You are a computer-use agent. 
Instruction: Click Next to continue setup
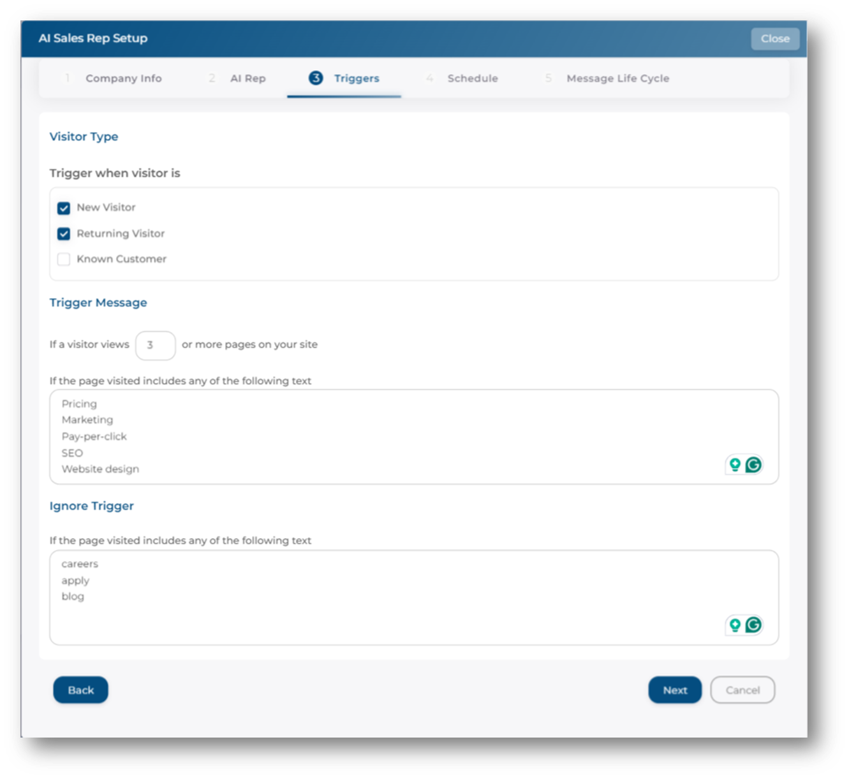[x=675, y=690]
